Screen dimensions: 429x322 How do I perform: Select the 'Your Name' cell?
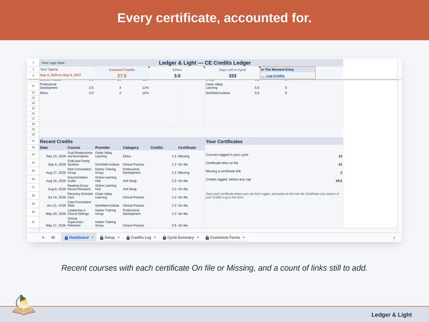tap(49, 70)
